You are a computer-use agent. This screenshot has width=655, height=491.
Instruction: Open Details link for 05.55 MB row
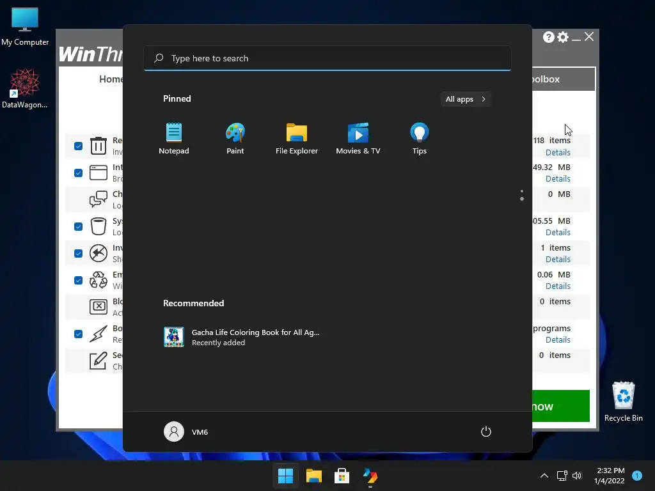[x=558, y=233]
